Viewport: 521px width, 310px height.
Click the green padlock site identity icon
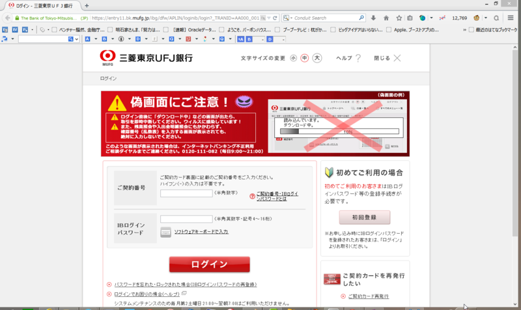[17, 18]
